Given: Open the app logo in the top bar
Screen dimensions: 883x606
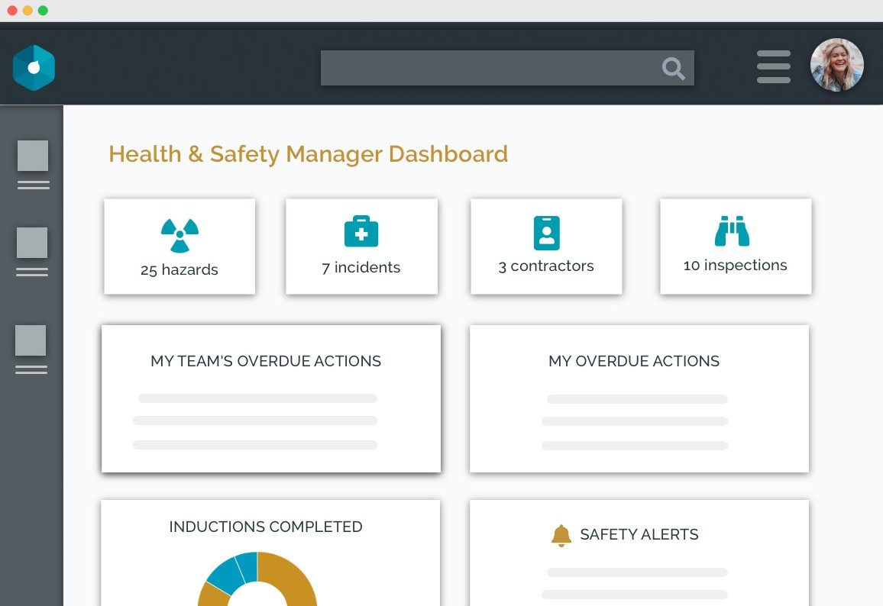Looking at the screenshot, I should 34,67.
